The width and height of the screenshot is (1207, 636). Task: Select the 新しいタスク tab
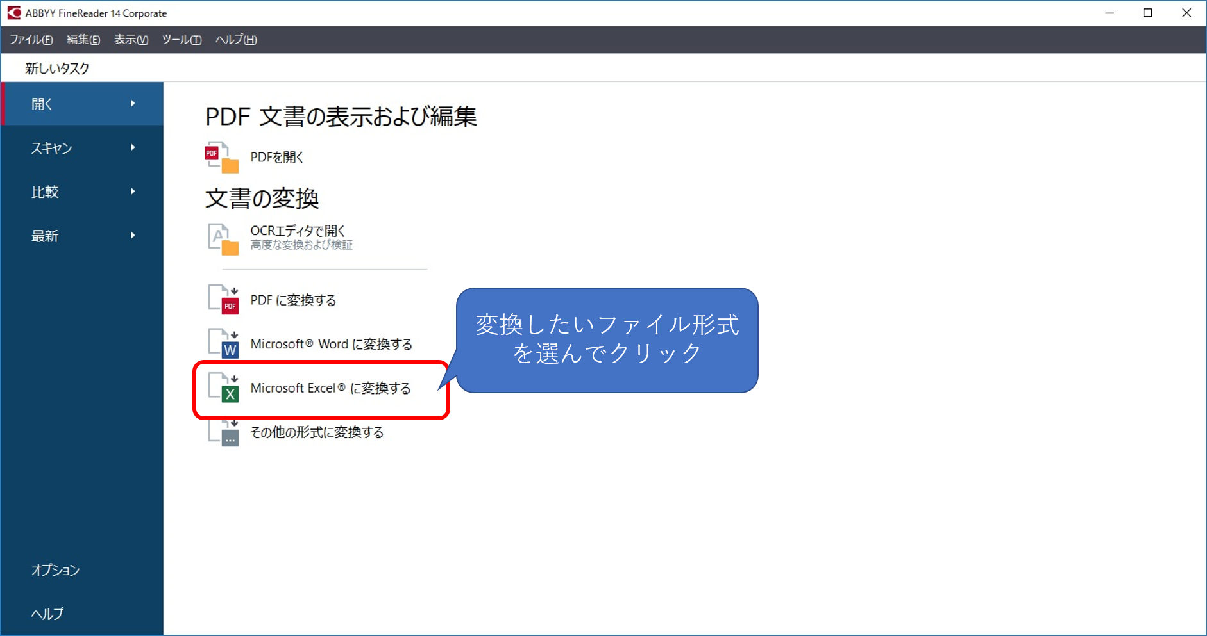pos(57,69)
